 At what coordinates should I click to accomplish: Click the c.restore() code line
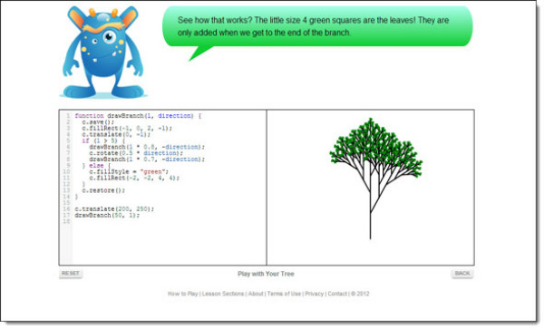[103, 190]
